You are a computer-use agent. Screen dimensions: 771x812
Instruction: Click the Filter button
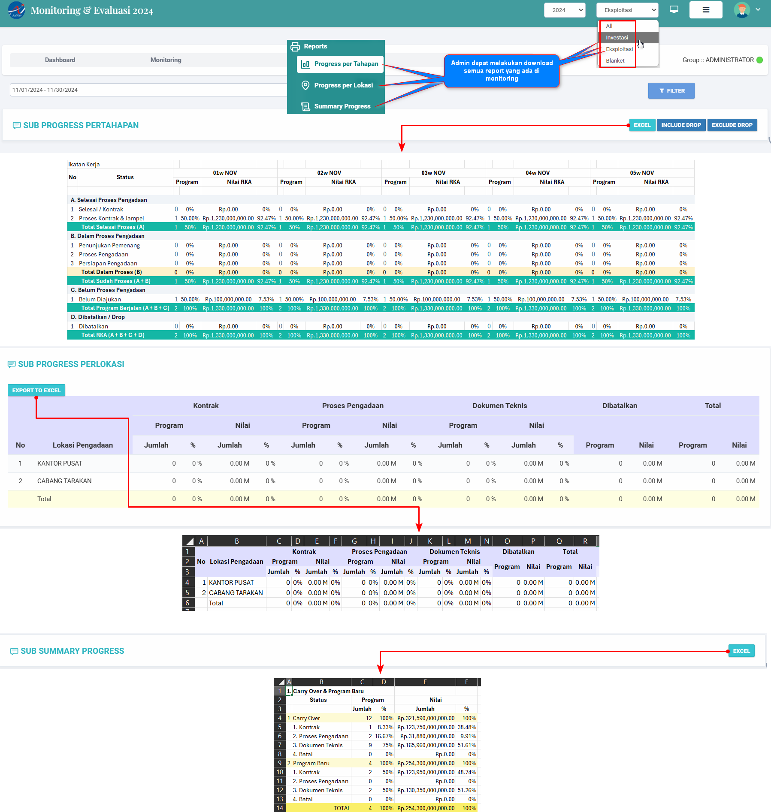[671, 91]
